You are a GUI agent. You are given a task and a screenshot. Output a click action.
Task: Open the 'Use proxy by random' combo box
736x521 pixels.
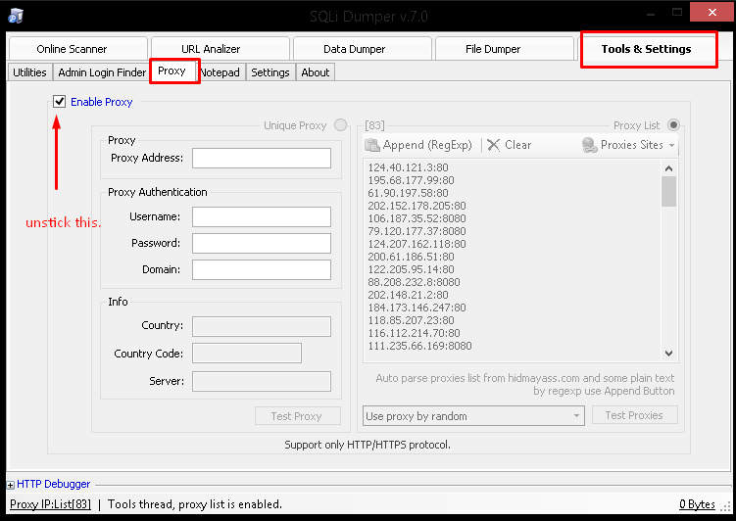[x=473, y=416]
